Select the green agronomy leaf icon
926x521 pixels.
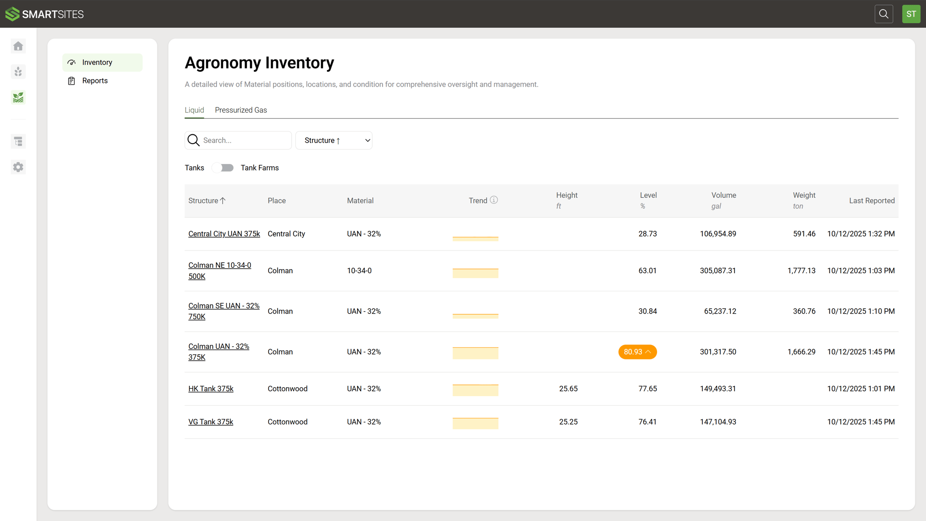pos(18,98)
